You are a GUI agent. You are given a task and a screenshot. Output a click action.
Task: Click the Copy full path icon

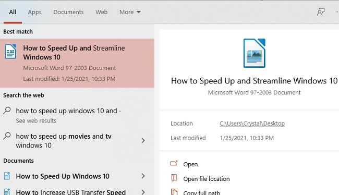coord(174,192)
